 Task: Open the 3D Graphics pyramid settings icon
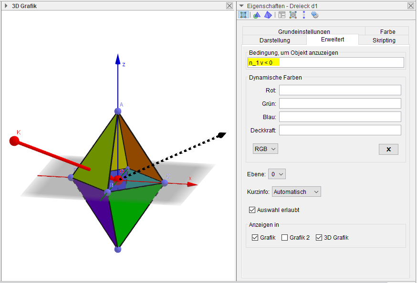point(268,15)
